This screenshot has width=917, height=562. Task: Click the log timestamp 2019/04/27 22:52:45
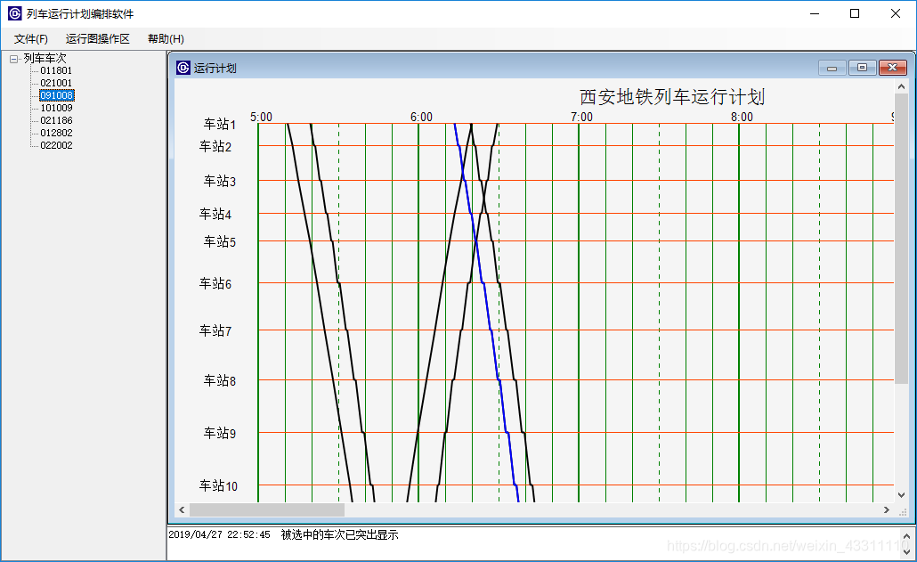click(219, 534)
